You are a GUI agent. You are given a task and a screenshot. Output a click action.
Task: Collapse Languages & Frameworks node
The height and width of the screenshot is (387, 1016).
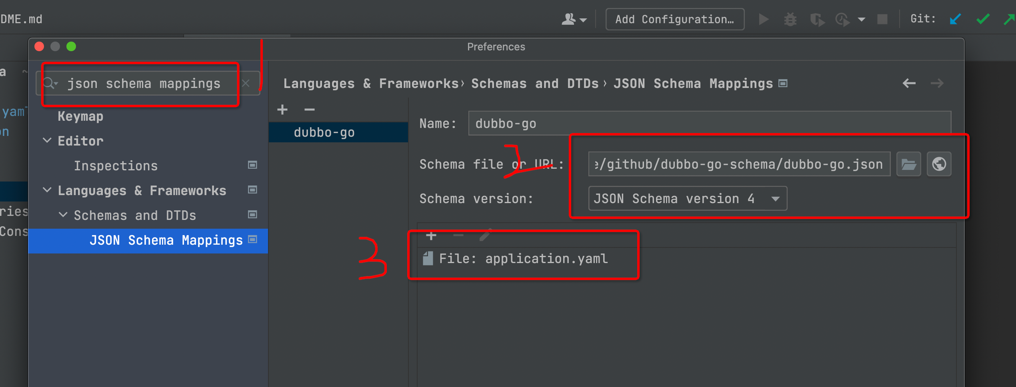[x=47, y=190]
